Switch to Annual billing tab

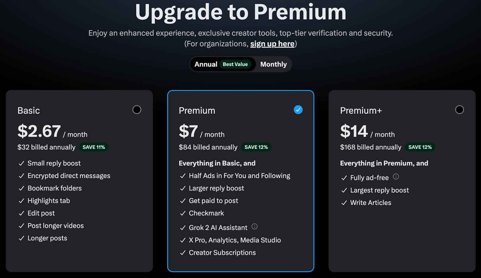[206, 64]
